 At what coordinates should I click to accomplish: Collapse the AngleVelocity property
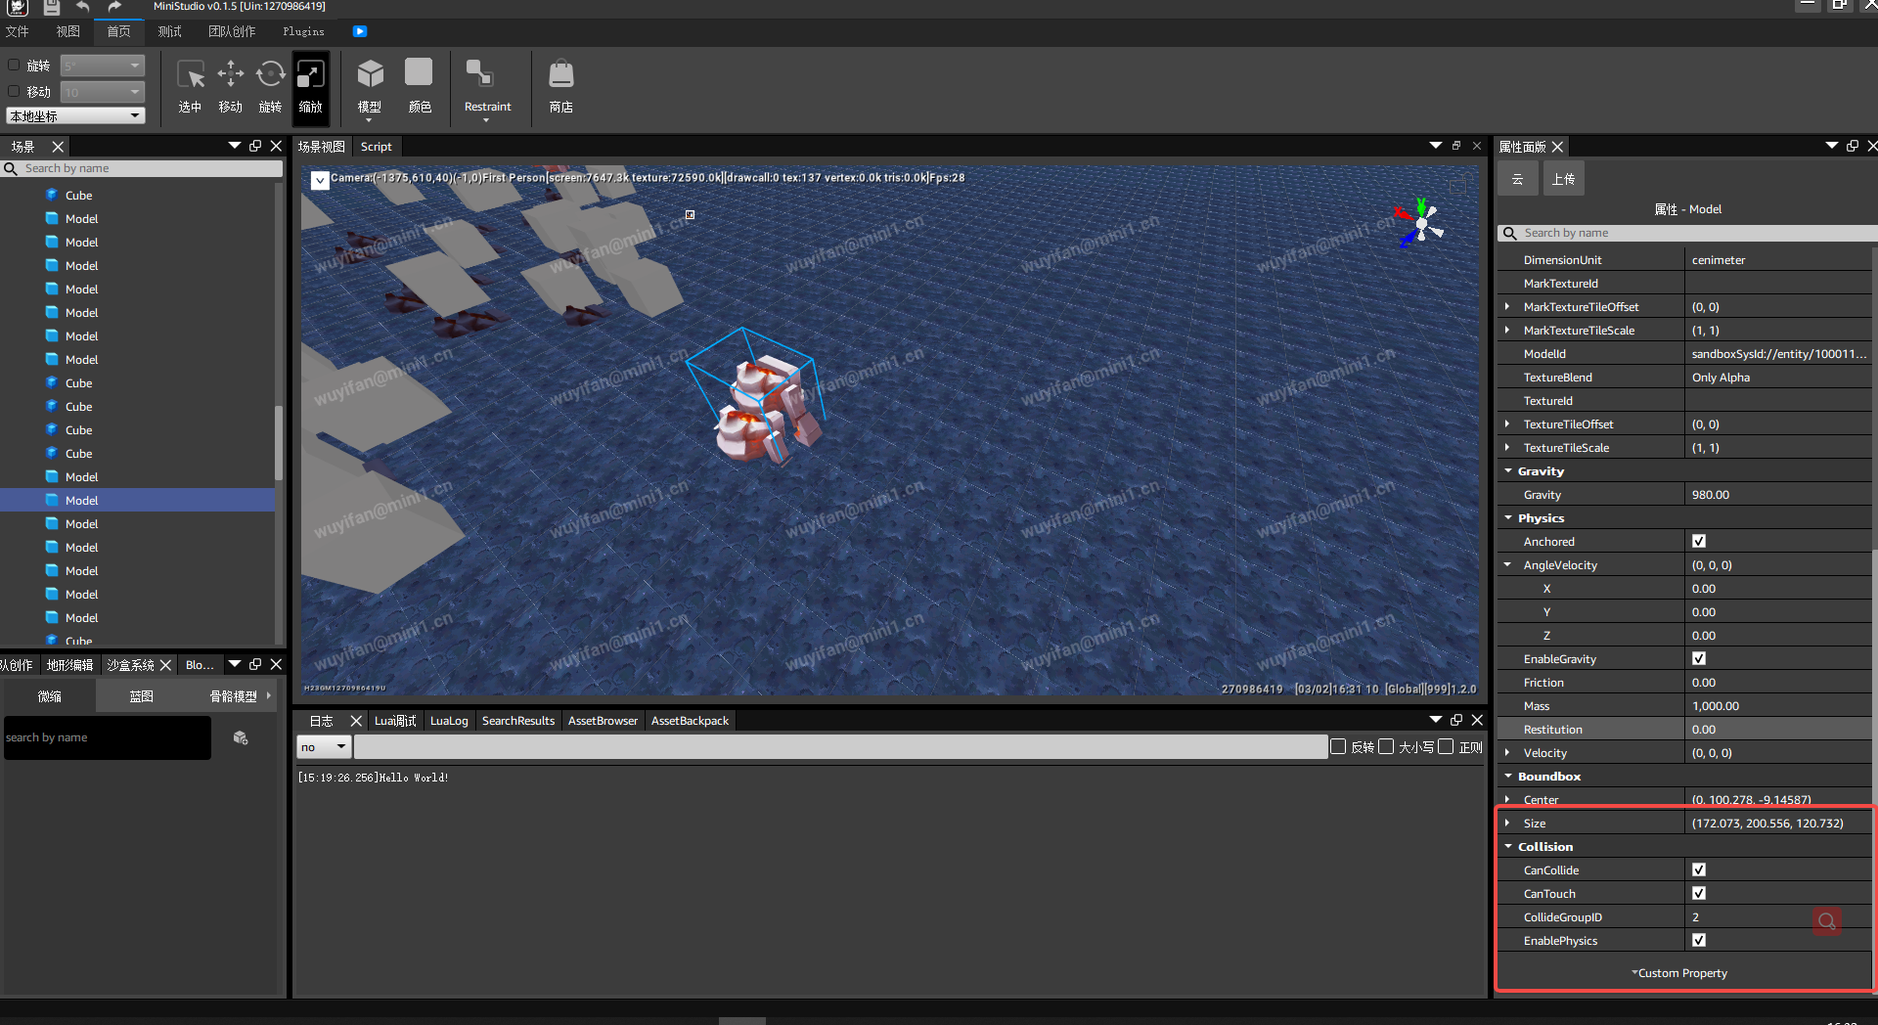[1507, 564]
